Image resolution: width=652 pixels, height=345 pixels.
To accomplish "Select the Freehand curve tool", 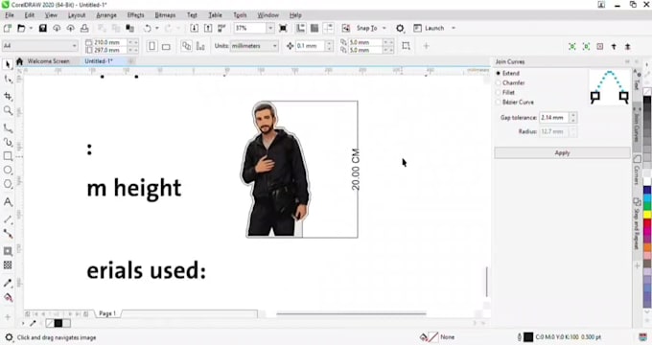I will 8,128.
